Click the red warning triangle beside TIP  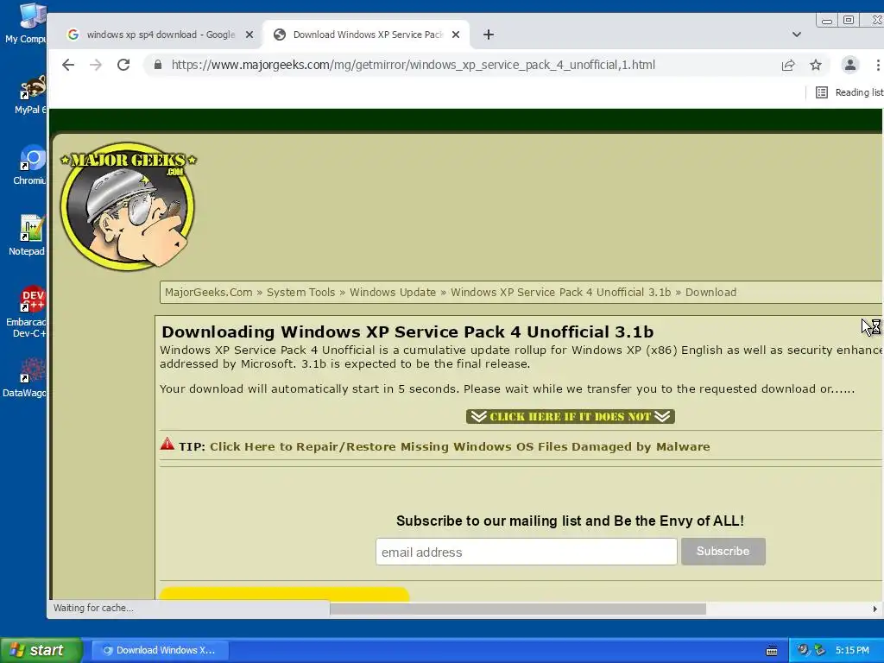pyautogui.click(x=167, y=444)
